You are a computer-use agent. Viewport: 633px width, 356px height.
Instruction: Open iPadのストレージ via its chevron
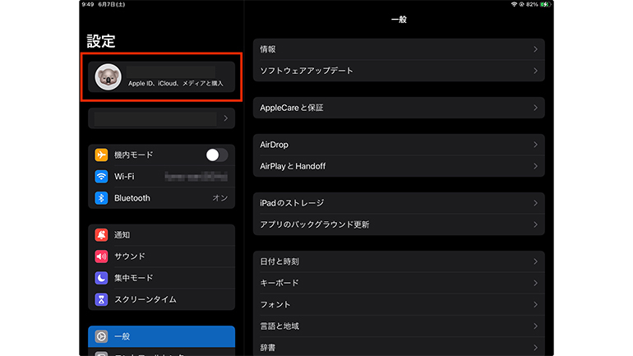[x=535, y=203]
